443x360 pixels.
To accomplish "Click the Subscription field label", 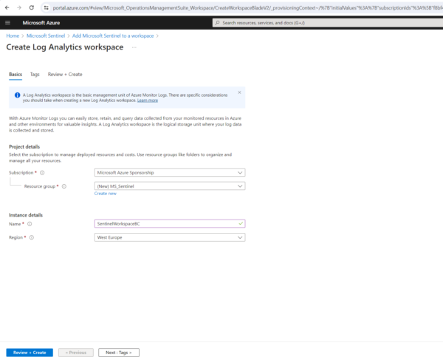I will pyautogui.click(x=21, y=172).
